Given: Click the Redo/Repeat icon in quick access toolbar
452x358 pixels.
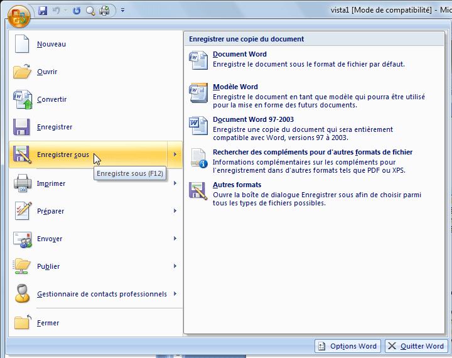Looking at the screenshot, I should pos(77,11).
